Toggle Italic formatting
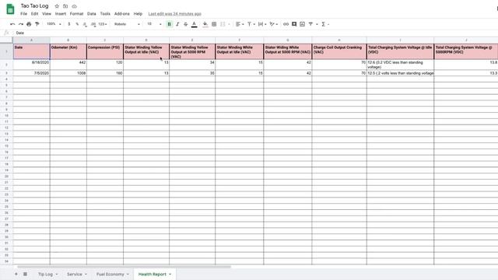 click(177, 24)
